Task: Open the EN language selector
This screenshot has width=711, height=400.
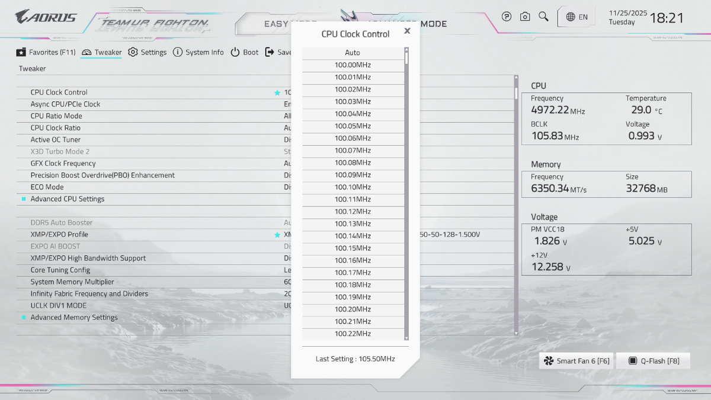Action: pyautogui.click(x=577, y=17)
